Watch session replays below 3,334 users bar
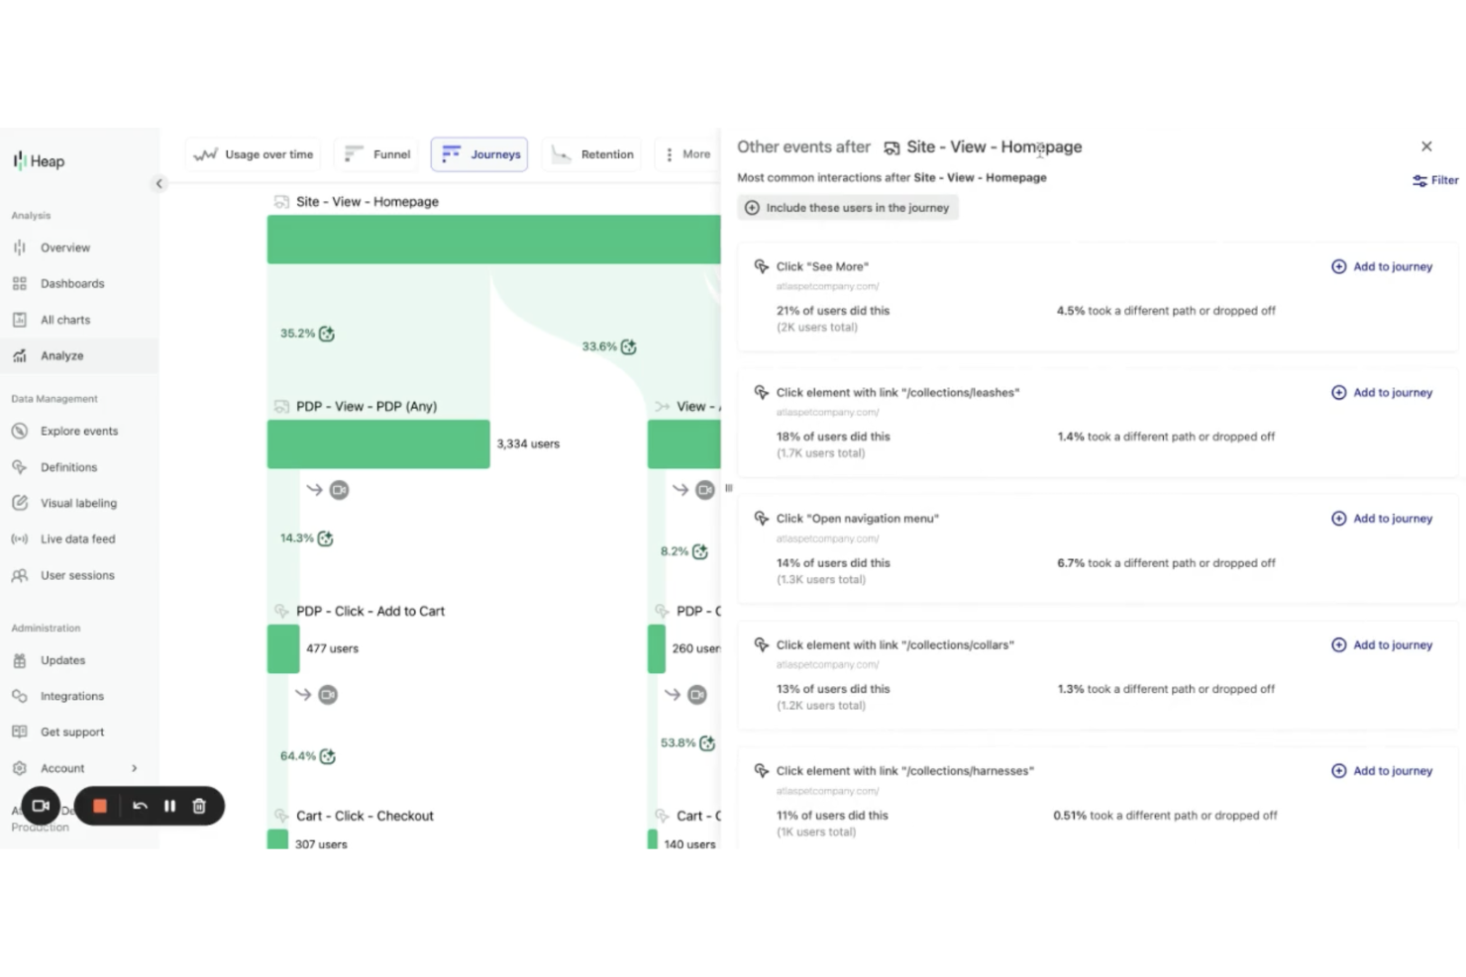1466x977 pixels. pos(339,490)
